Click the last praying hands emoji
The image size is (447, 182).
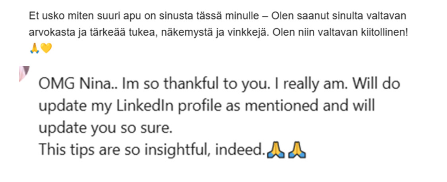297,151
